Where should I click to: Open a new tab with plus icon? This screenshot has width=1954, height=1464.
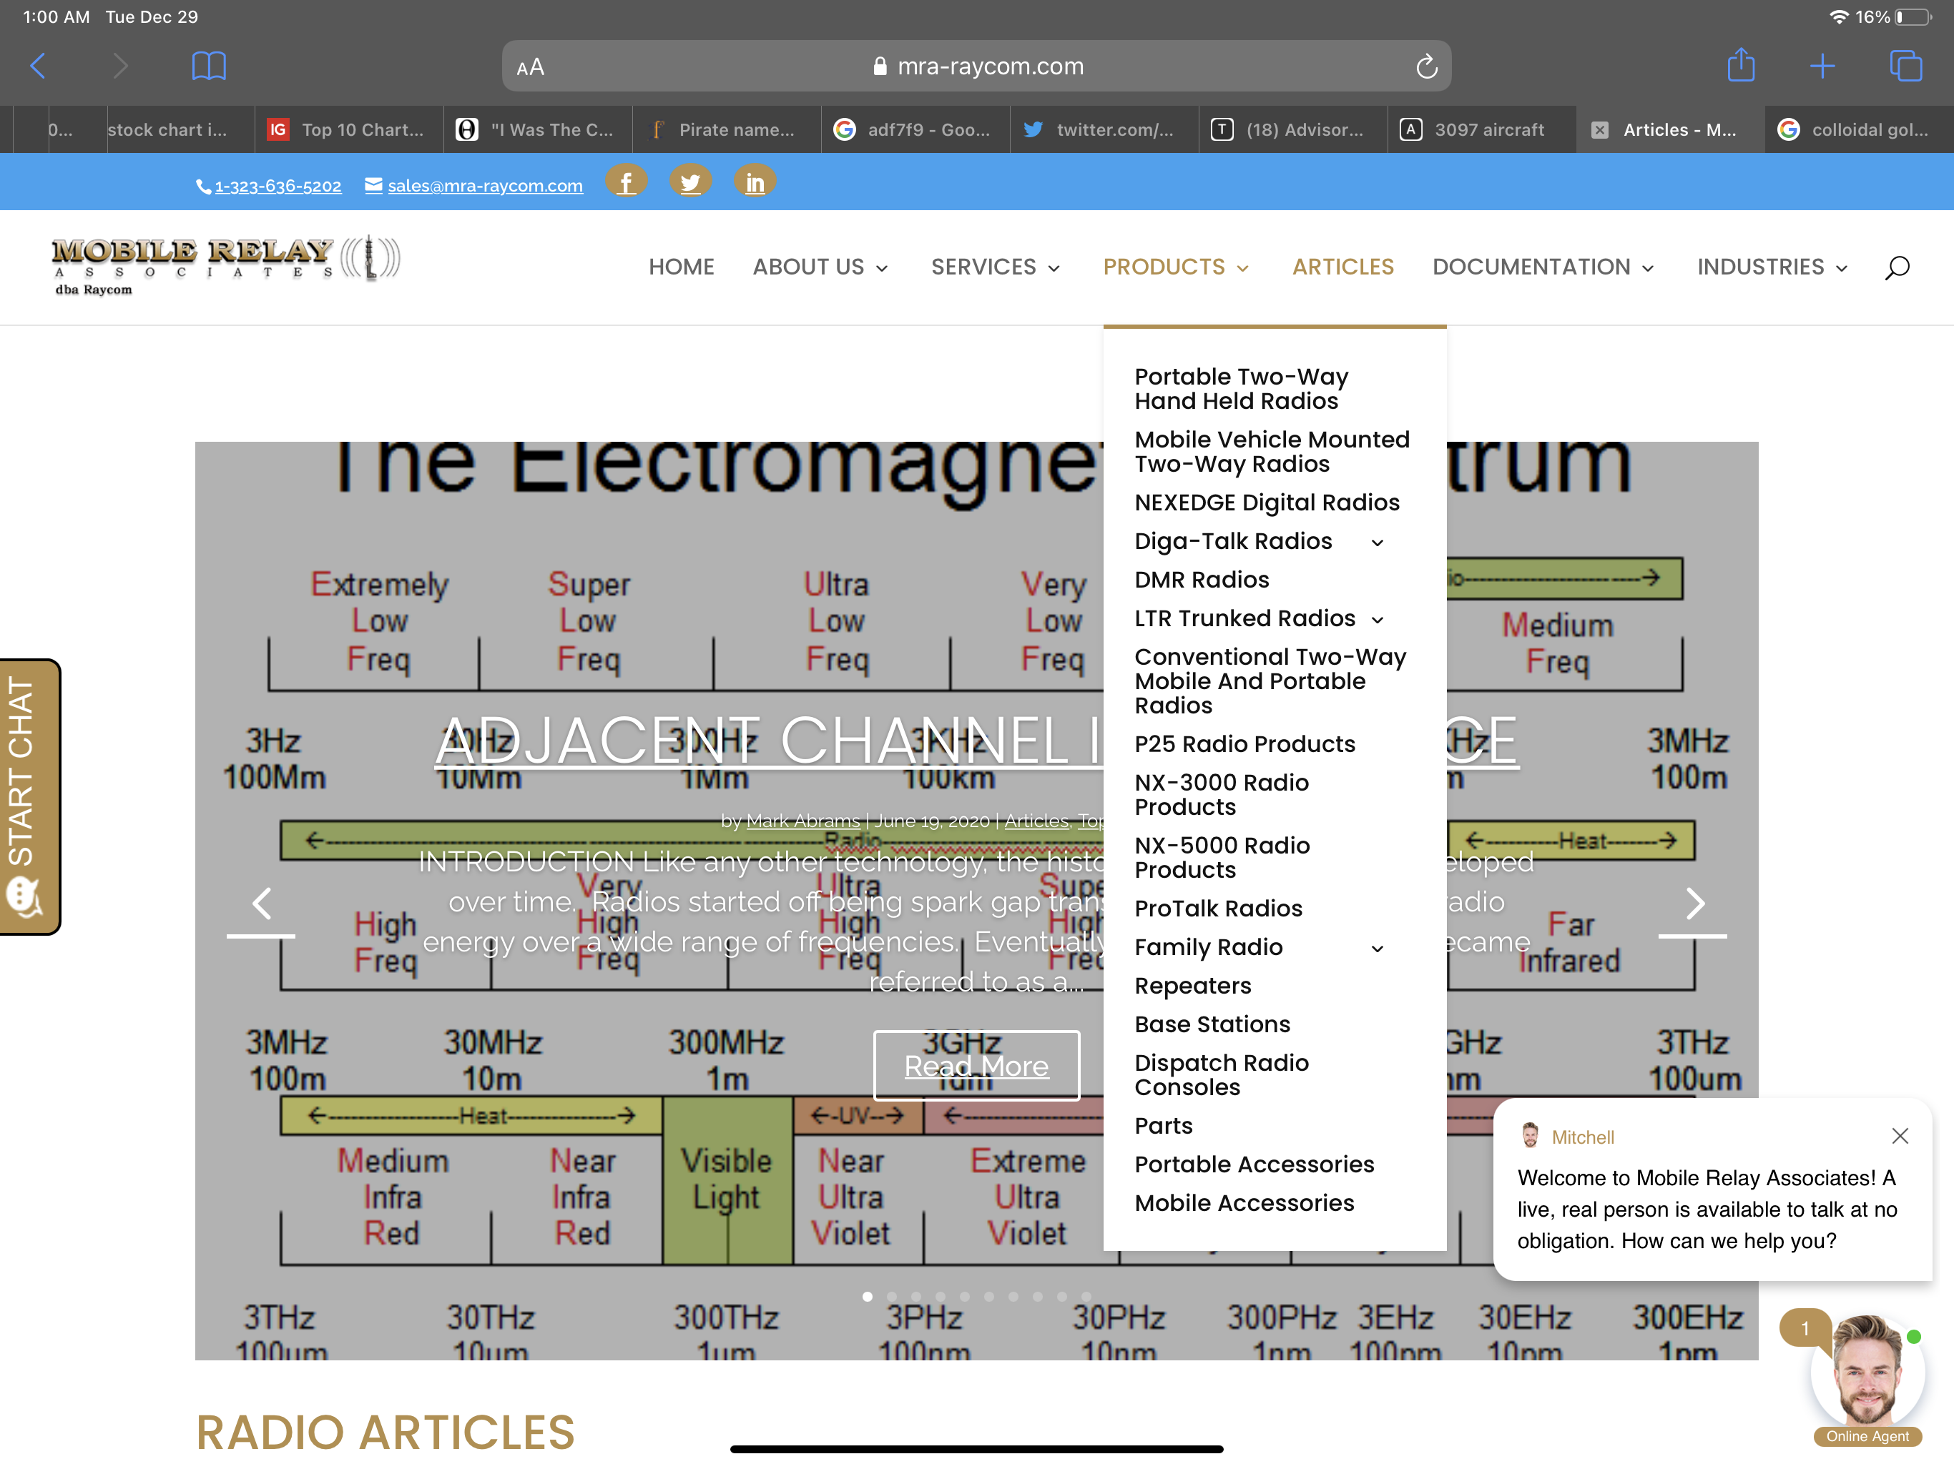pos(1822,65)
